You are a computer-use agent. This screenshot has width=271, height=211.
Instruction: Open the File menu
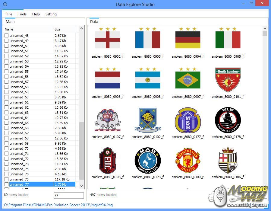tap(9, 14)
